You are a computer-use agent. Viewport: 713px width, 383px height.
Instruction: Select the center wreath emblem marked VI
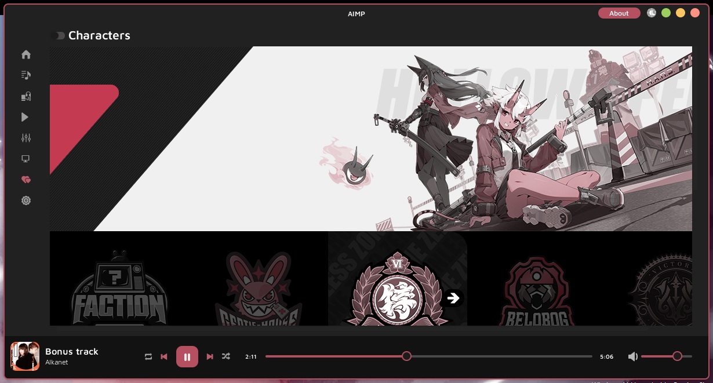(398, 288)
